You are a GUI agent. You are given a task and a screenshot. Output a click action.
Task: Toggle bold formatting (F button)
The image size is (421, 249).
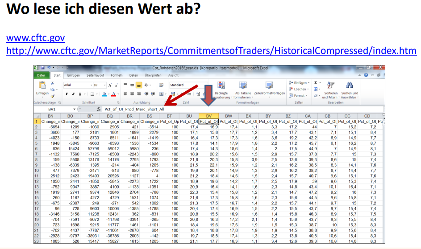[x=67, y=94]
